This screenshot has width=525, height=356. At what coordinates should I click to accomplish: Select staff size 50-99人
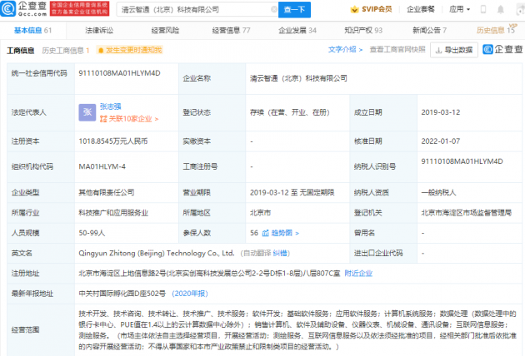pos(92,233)
